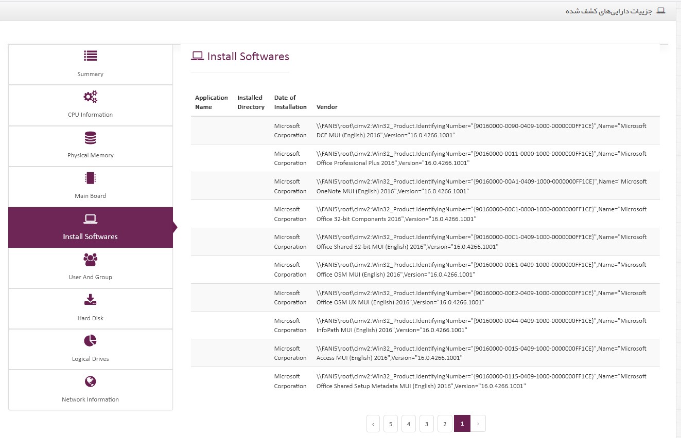
Task: Click the Office Shared Setup Metadata MUI entry
Action: point(481,381)
